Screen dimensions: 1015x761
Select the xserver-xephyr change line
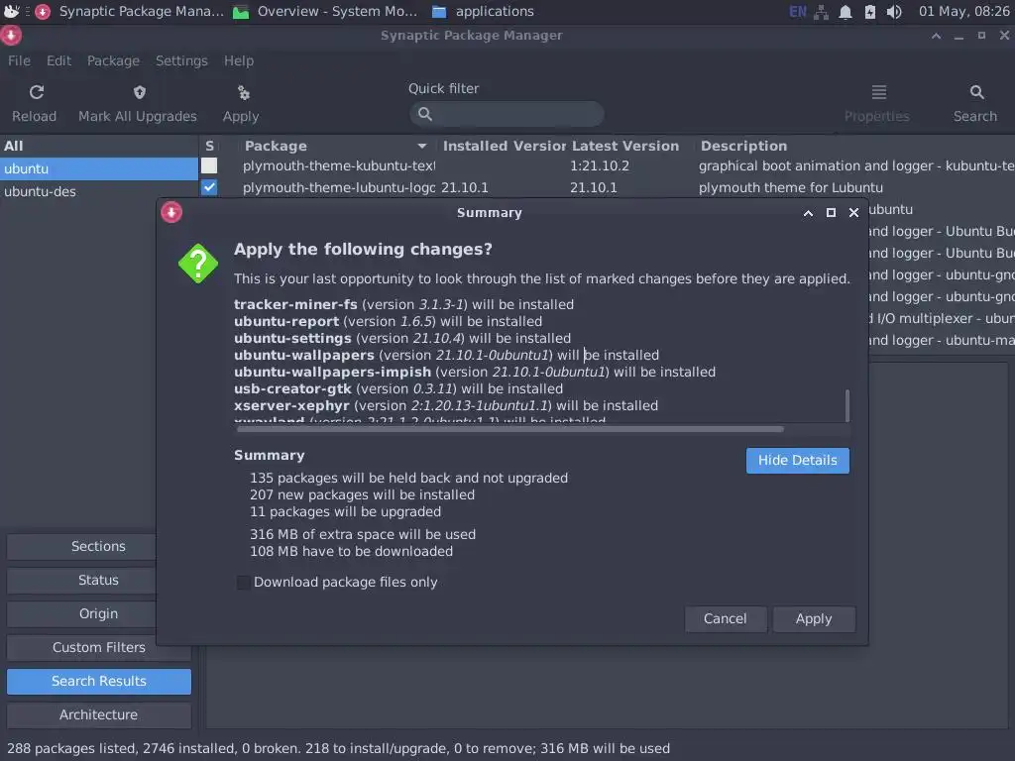pos(446,405)
